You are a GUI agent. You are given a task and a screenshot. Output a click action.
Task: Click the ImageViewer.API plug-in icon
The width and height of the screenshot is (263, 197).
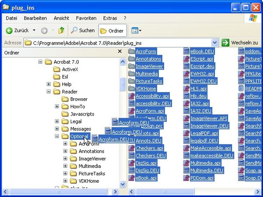pos(186,118)
